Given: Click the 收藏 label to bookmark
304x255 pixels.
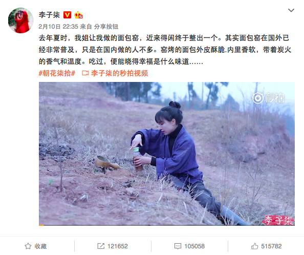Looking at the screenshot, I should (x=41, y=246).
